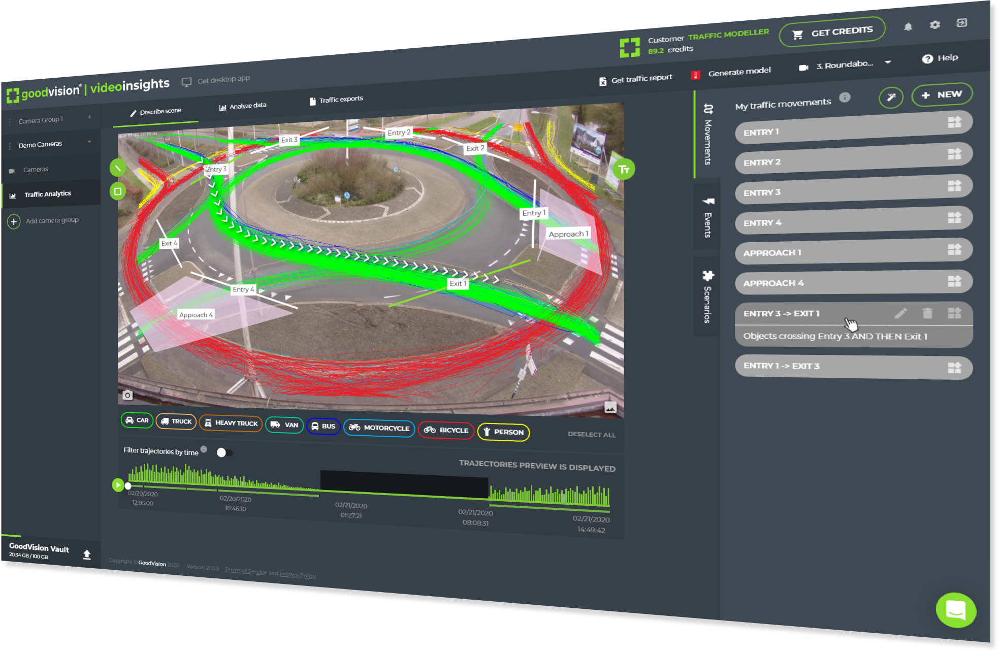Switch to the Analyze data tab
The height and width of the screenshot is (653, 1000).
pyautogui.click(x=243, y=106)
